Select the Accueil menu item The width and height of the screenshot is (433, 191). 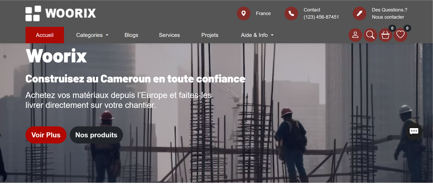click(x=45, y=35)
